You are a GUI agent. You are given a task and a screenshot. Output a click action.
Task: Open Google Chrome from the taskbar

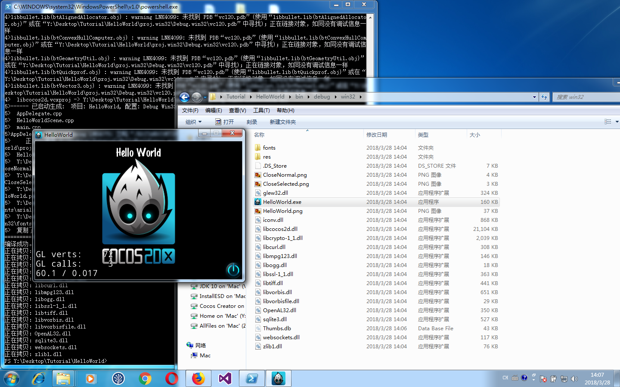145,378
